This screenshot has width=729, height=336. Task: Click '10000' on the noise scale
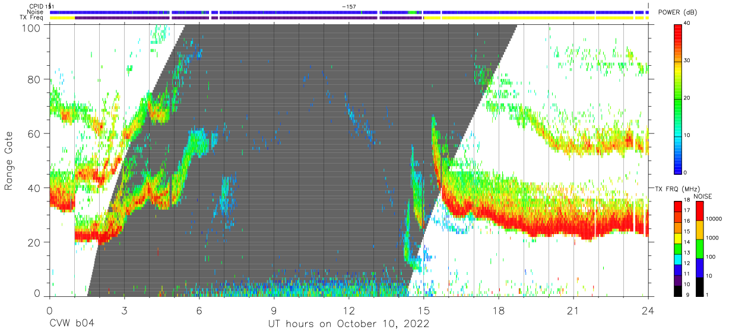[x=713, y=219]
